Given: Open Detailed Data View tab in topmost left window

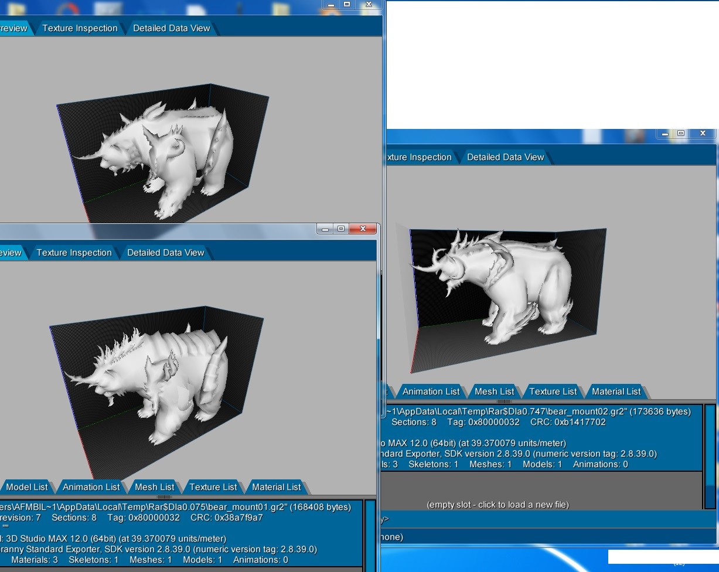Looking at the screenshot, I should pos(171,28).
